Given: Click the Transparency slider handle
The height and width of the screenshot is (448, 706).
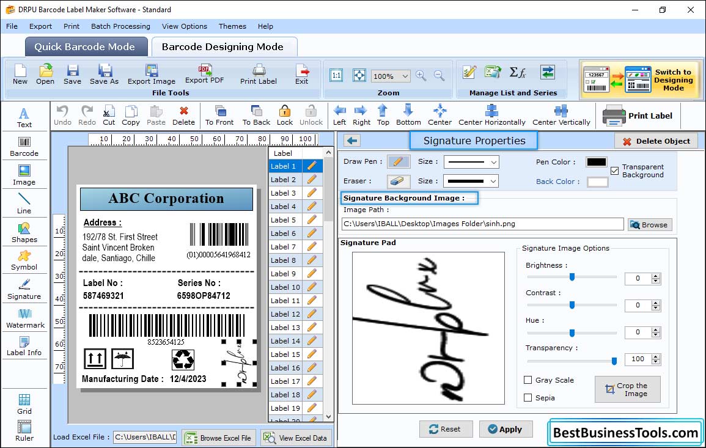Looking at the screenshot, I should pyautogui.click(x=614, y=361).
